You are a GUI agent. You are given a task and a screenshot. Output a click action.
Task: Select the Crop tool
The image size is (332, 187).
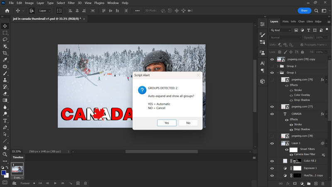(x=5, y=53)
